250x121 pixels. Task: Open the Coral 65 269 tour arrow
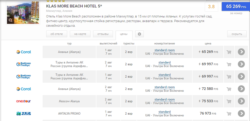241,52
